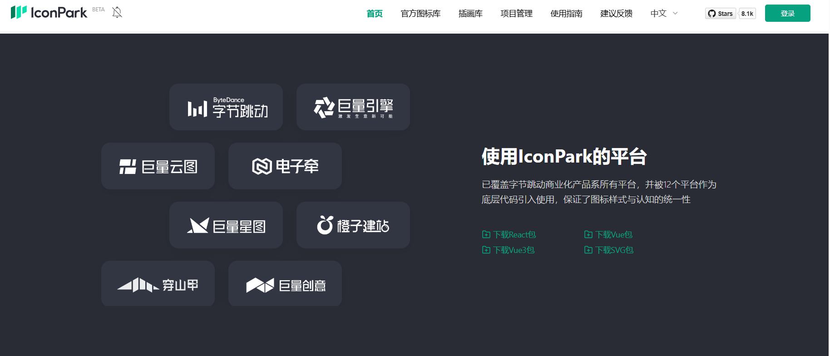Open the 插画库 illustration library
830x356 pixels.
(470, 14)
